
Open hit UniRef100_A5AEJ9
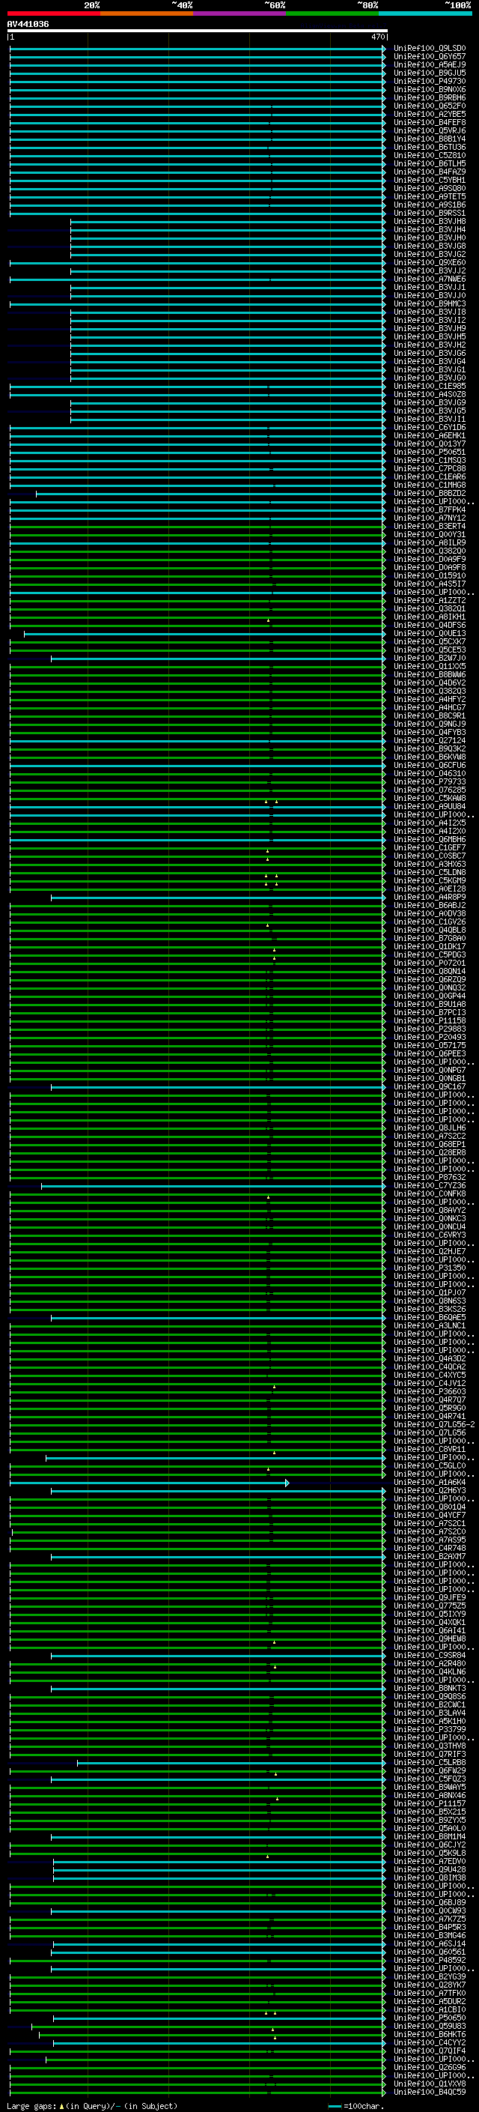point(430,66)
